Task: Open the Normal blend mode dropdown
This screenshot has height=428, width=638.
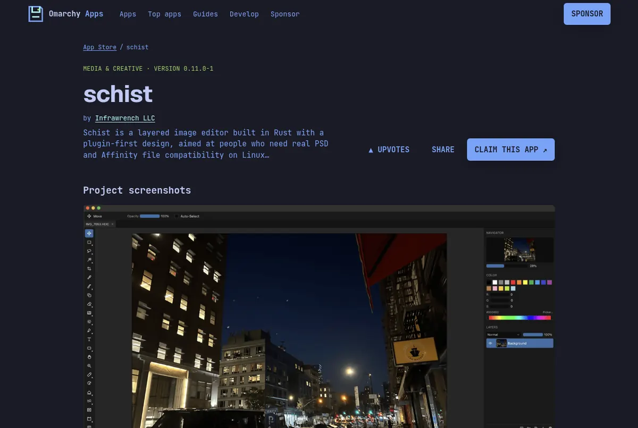Action: coord(503,335)
